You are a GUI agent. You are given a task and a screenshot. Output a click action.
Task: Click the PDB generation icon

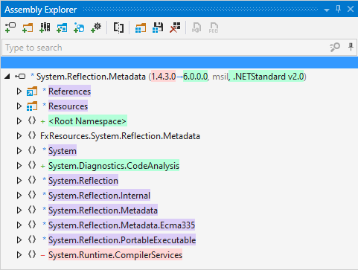tap(214, 28)
